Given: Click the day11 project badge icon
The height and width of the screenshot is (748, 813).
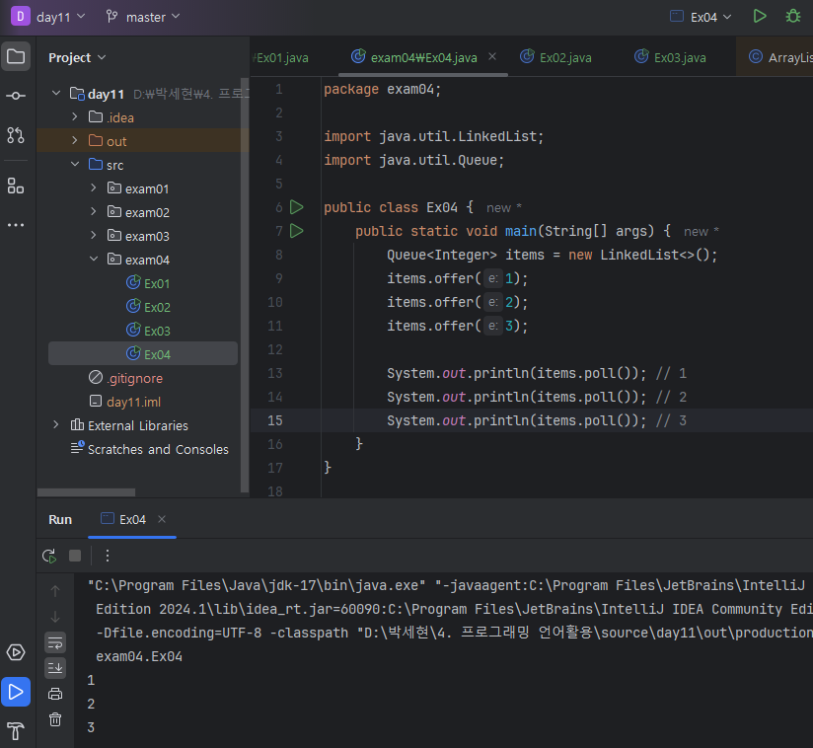Looking at the screenshot, I should click(20, 16).
